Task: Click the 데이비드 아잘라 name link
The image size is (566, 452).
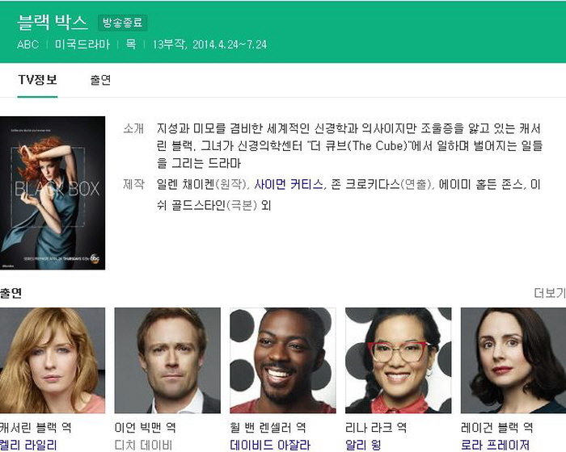Action: 270,445
